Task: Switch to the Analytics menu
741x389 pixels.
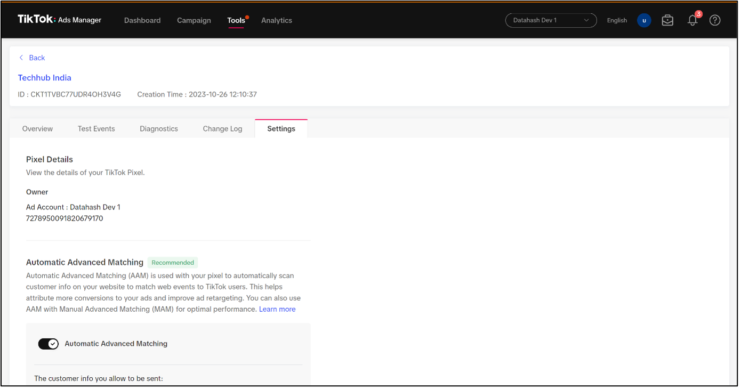Action: pyautogui.click(x=277, y=20)
